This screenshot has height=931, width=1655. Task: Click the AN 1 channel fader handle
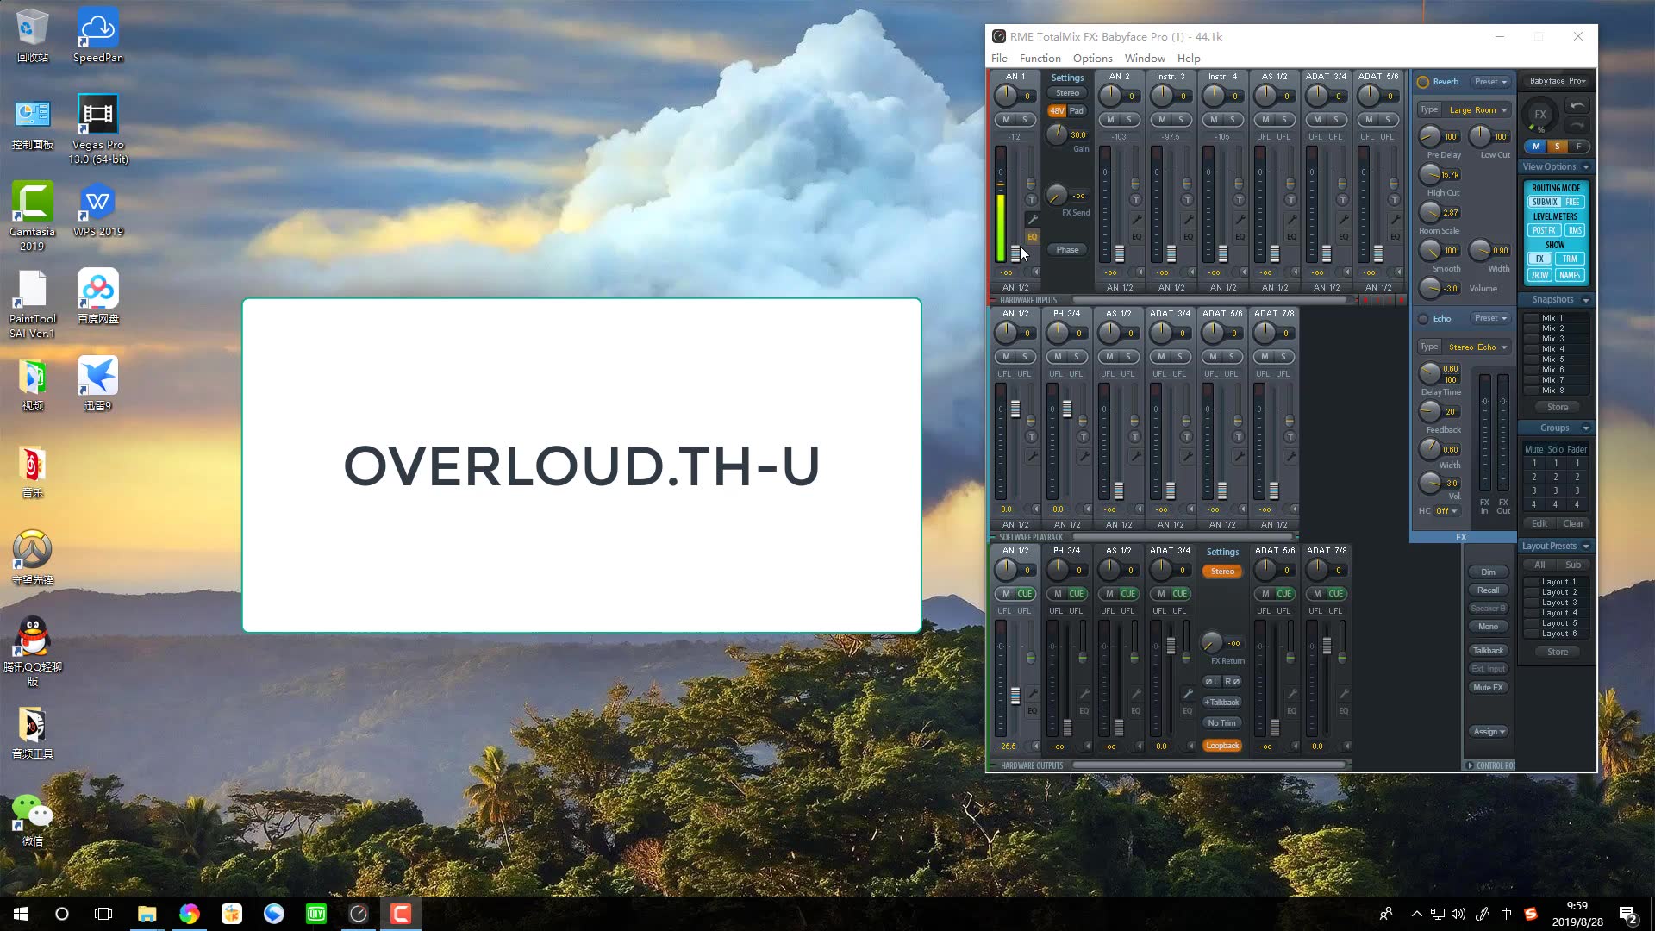tap(1015, 253)
